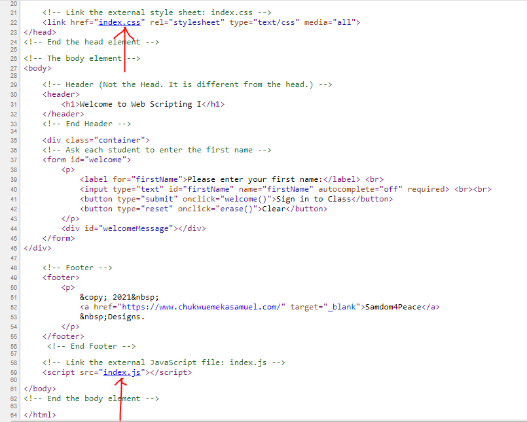Click the closing div tag on line 46
527x422 pixels.
coord(38,249)
